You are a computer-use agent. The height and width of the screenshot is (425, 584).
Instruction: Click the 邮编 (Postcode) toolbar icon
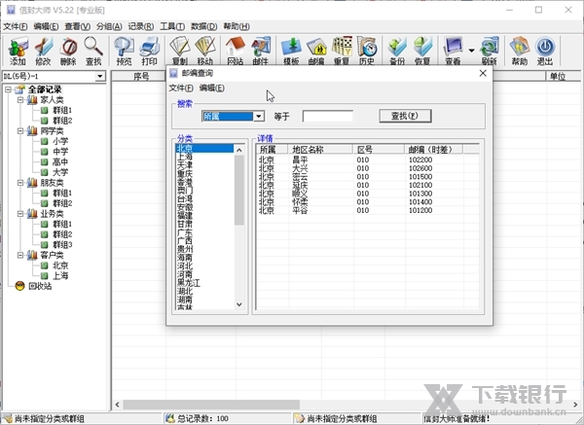(316, 51)
